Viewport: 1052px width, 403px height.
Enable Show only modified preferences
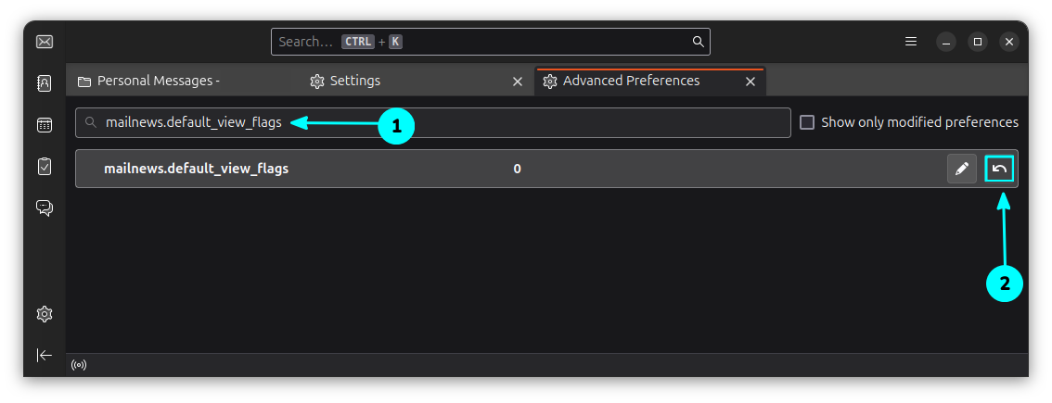click(x=807, y=122)
